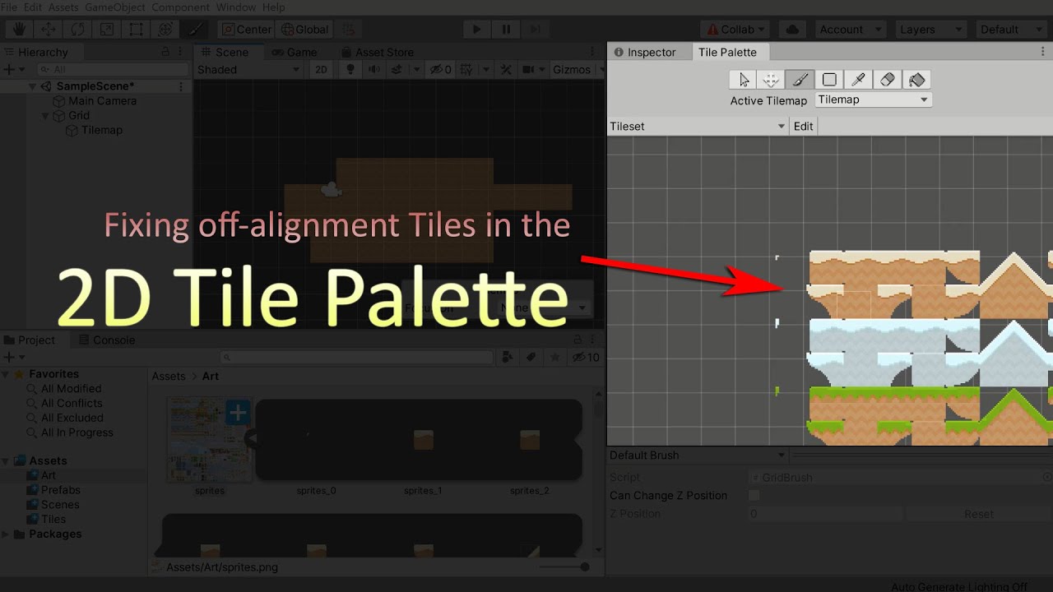Image resolution: width=1053 pixels, height=592 pixels.
Task: Pick the Tile Palette flood fill bucket
Action: tap(916, 80)
